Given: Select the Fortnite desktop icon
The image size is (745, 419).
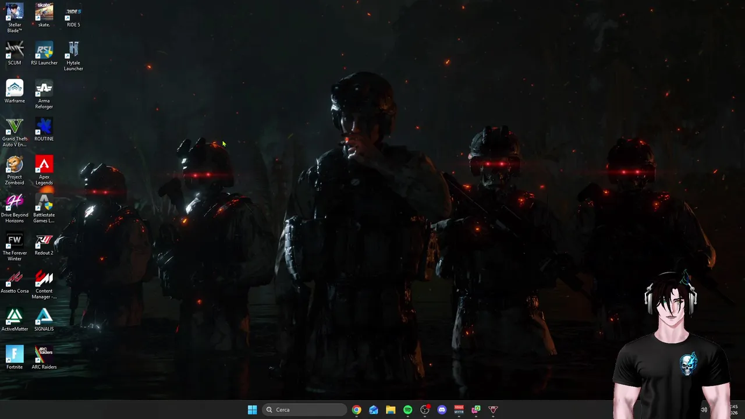Looking at the screenshot, I should coord(15,358).
